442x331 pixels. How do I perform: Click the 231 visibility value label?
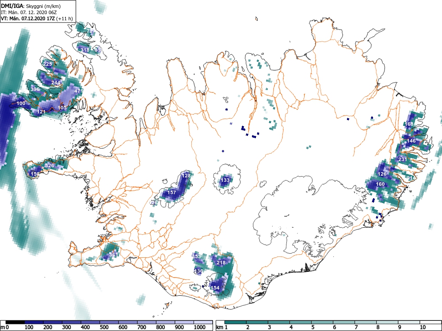pyautogui.click(x=403, y=159)
